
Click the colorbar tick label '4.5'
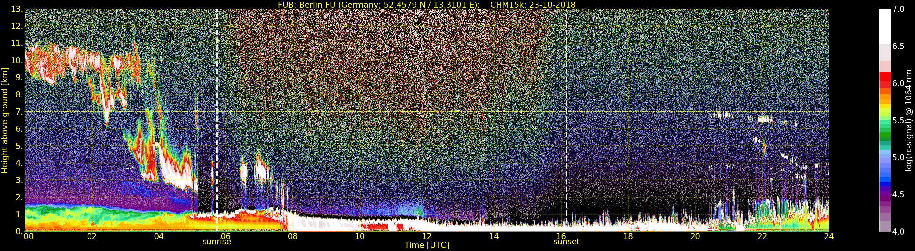(898, 195)
